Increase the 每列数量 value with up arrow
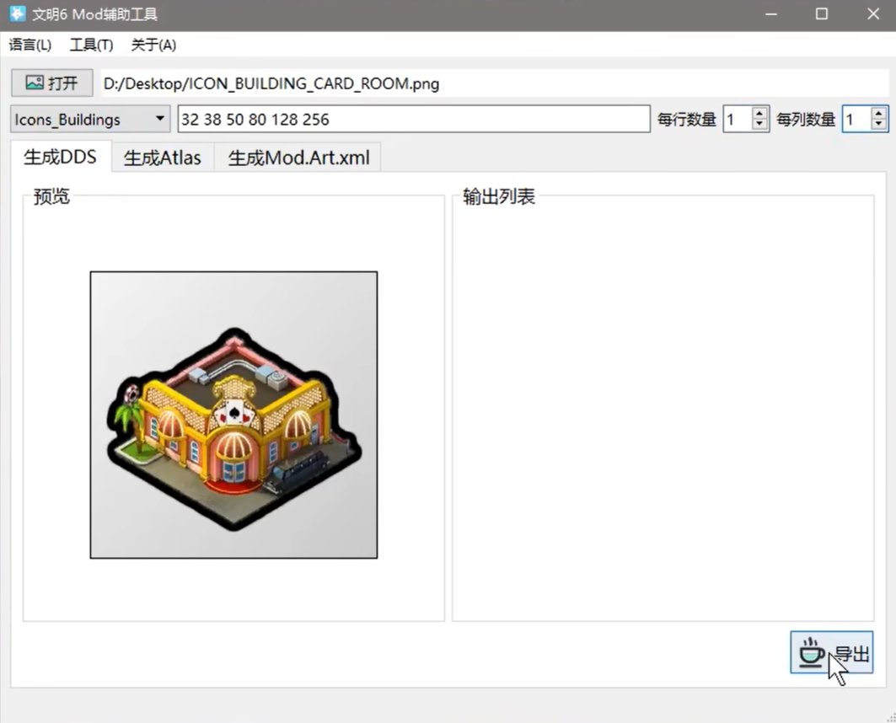 pyautogui.click(x=879, y=114)
